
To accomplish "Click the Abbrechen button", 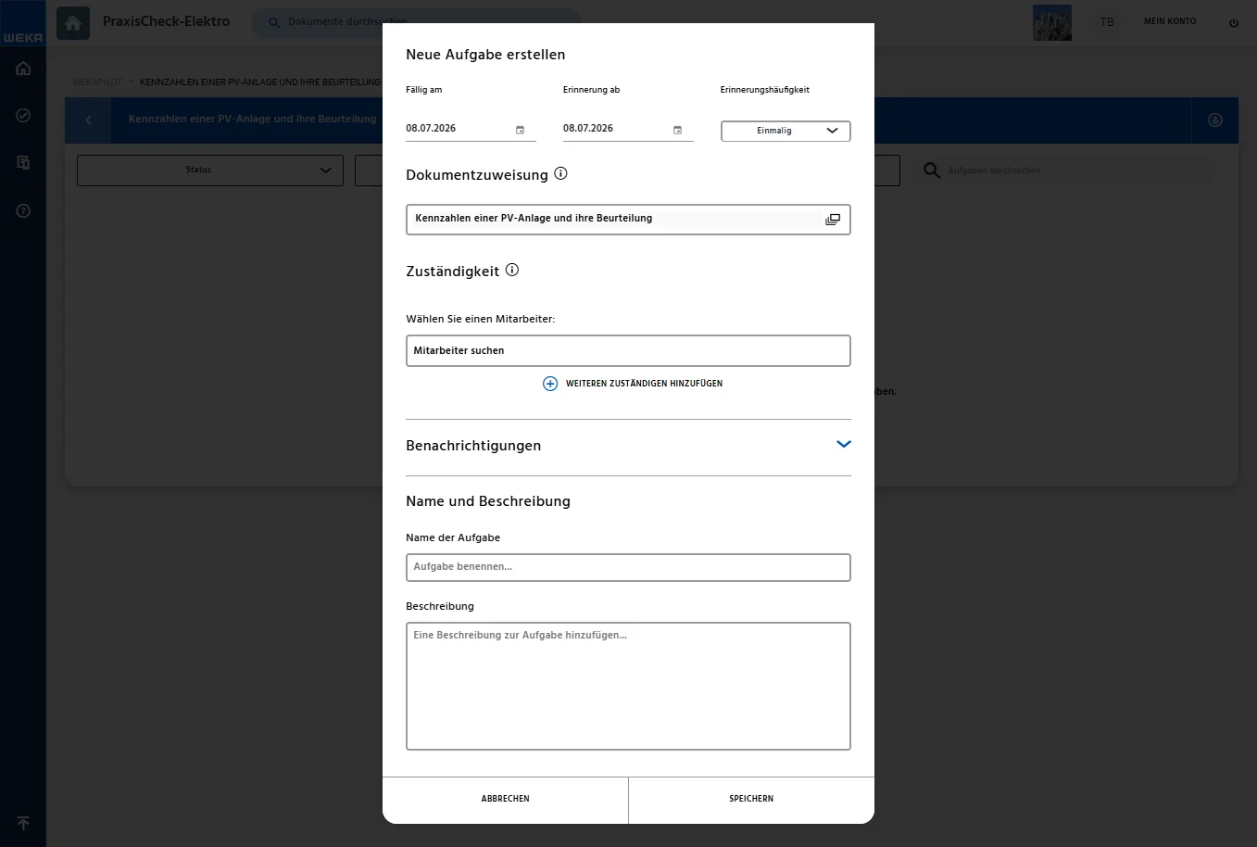I will pyautogui.click(x=506, y=799).
